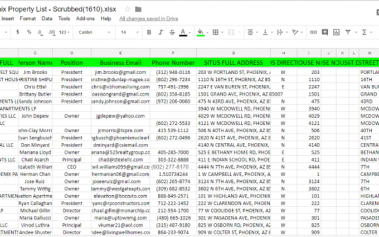Screen dimensions: 379x237
Task: Insert a link
Action: tap(313, 32)
